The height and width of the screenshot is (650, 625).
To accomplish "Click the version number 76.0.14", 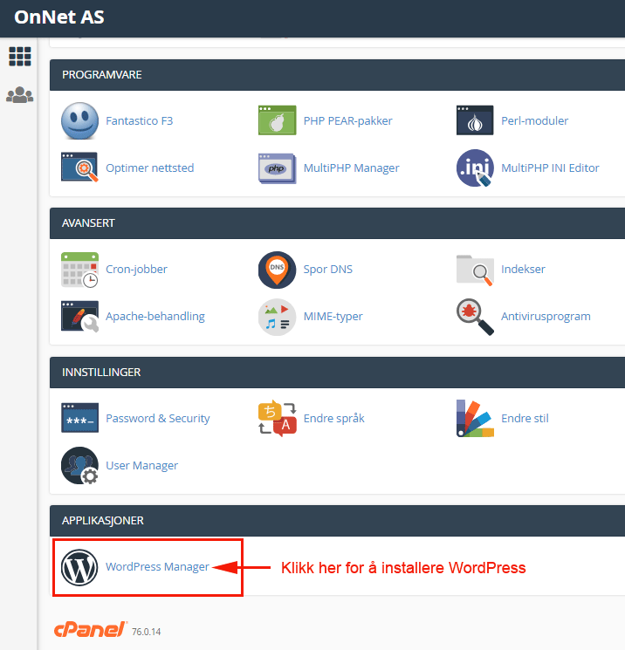I will (x=147, y=632).
